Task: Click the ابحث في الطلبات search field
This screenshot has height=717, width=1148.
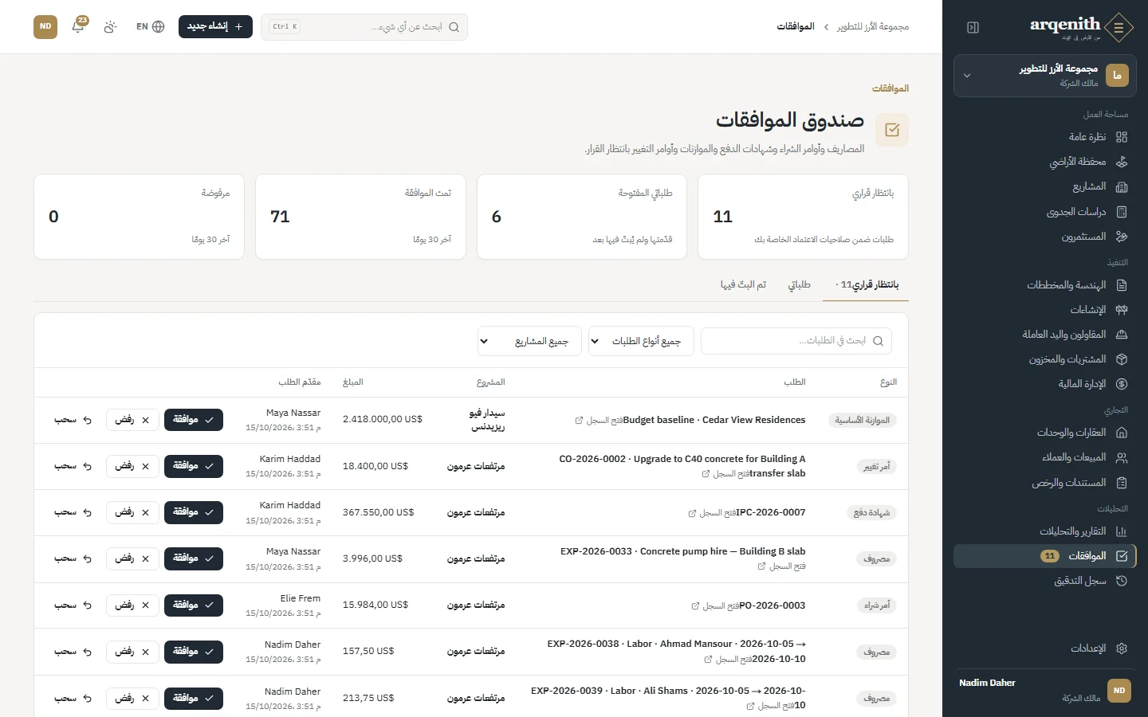Action: [x=796, y=341]
